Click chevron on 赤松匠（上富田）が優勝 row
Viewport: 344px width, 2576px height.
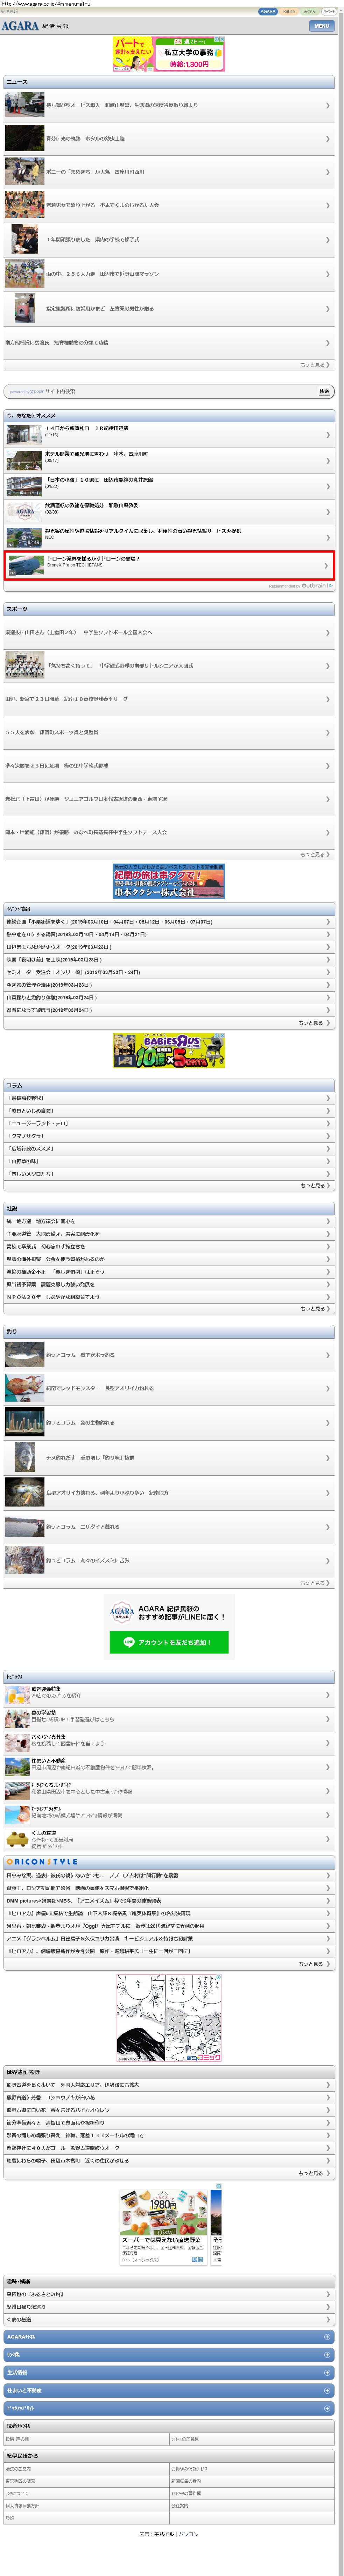[x=327, y=799]
